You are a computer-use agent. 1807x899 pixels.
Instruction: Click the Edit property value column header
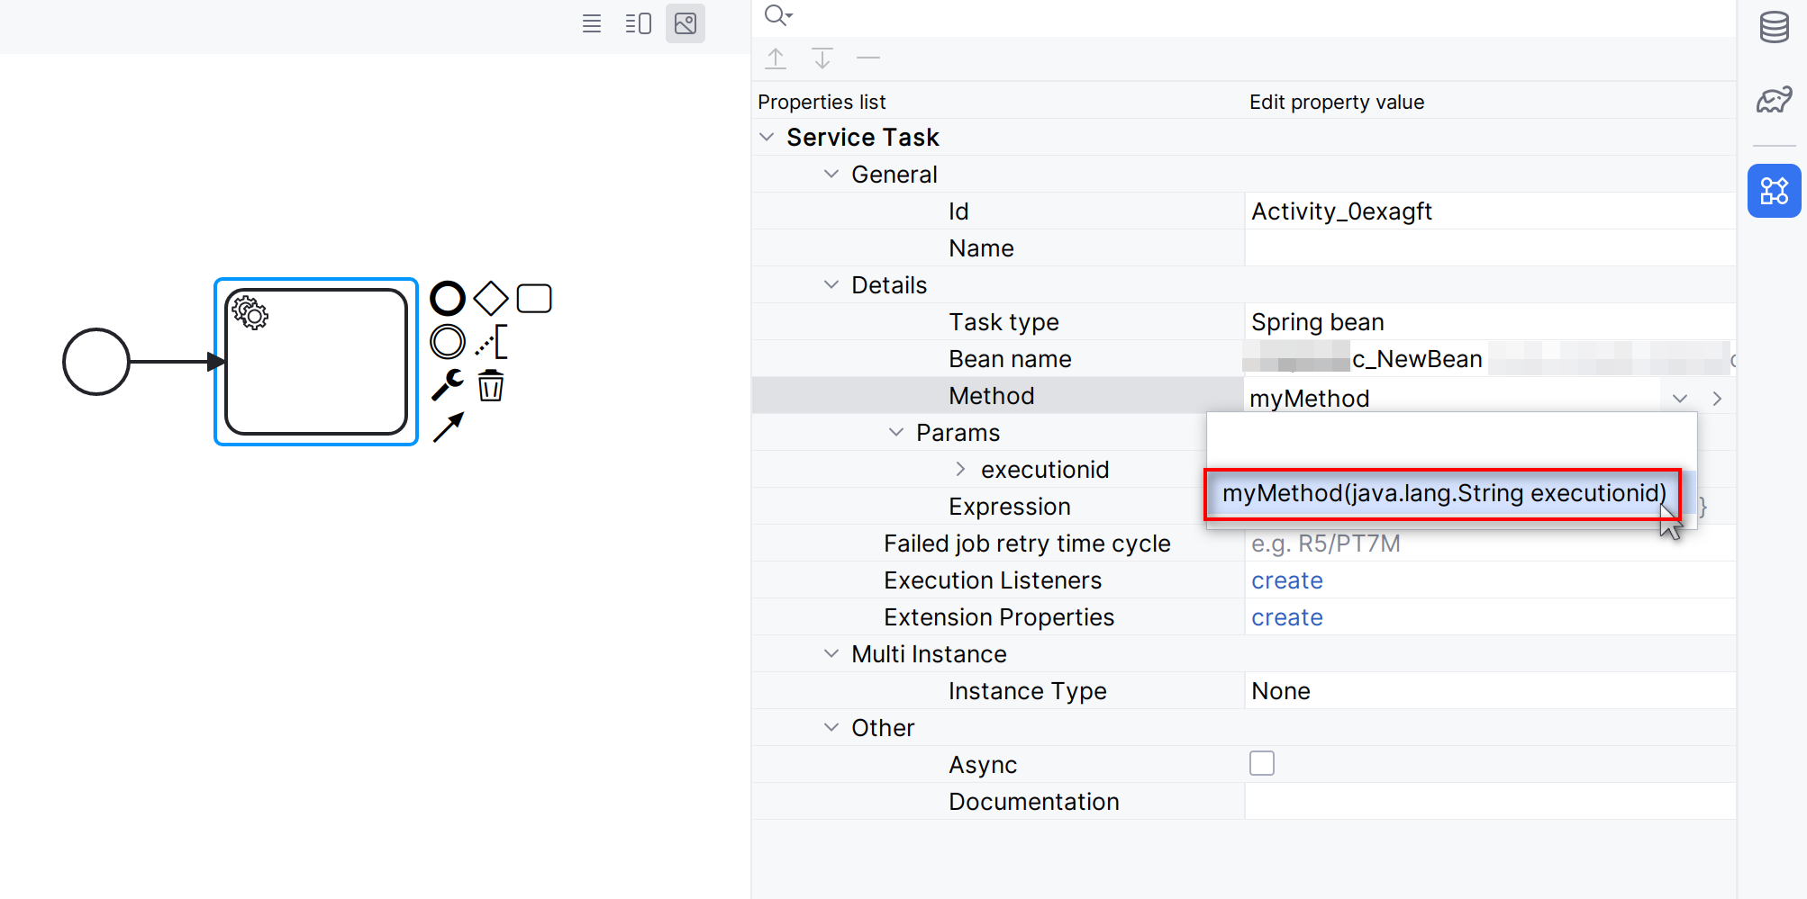click(1337, 102)
